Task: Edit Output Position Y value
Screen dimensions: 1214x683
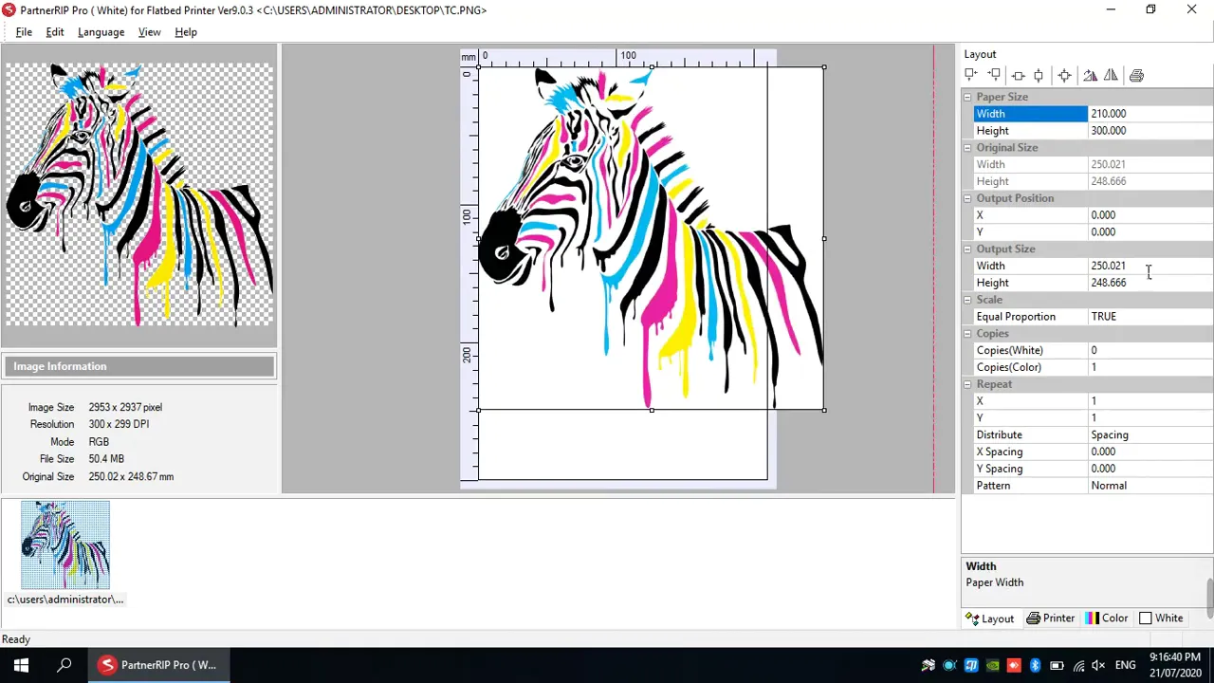Action: [x=1150, y=232]
